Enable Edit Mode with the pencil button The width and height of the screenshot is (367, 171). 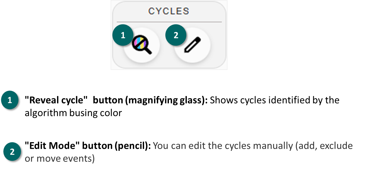click(192, 45)
